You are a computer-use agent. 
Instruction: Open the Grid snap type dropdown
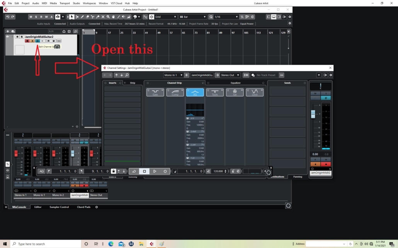[x=166, y=17]
